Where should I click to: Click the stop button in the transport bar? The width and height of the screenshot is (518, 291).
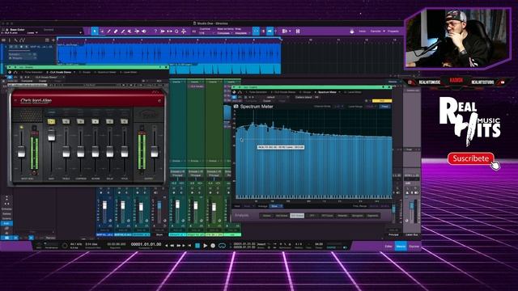coord(197,246)
